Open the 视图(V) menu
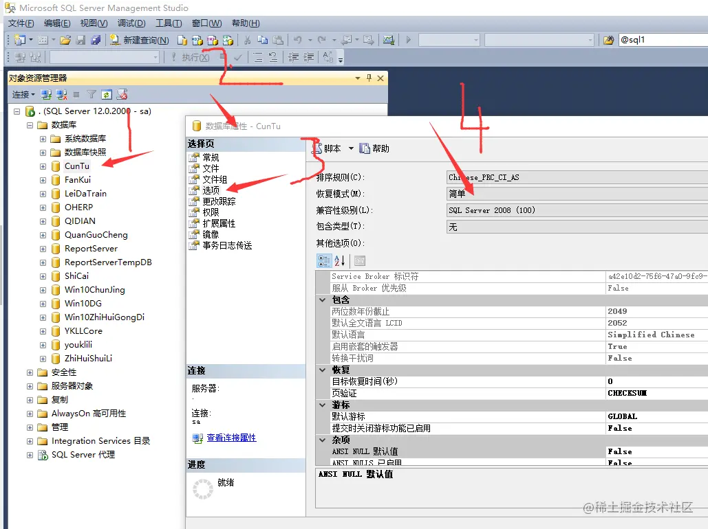The image size is (708, 529). [x=94, y=23]
